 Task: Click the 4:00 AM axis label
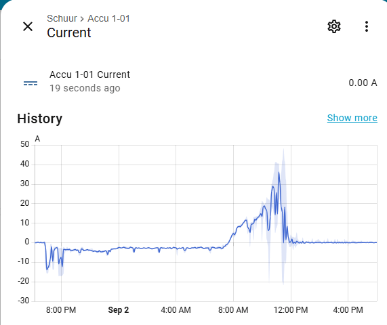176,310
